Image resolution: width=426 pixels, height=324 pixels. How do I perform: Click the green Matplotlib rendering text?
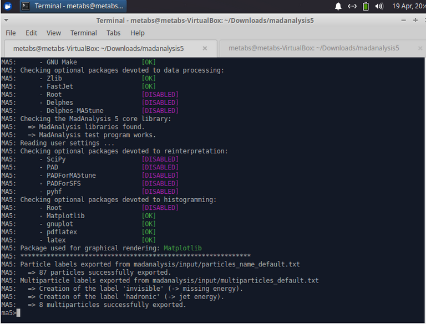[182, 248]
